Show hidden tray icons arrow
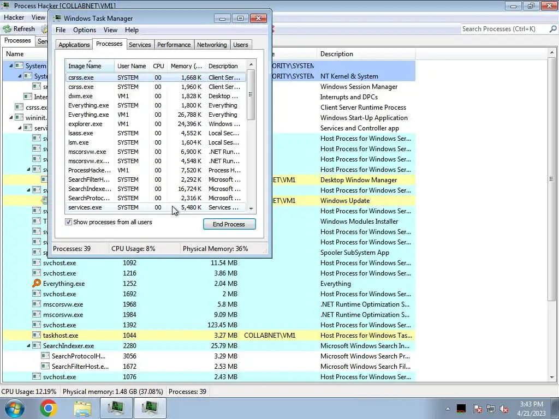The image size is (559, 419). (x=448, y=409)
